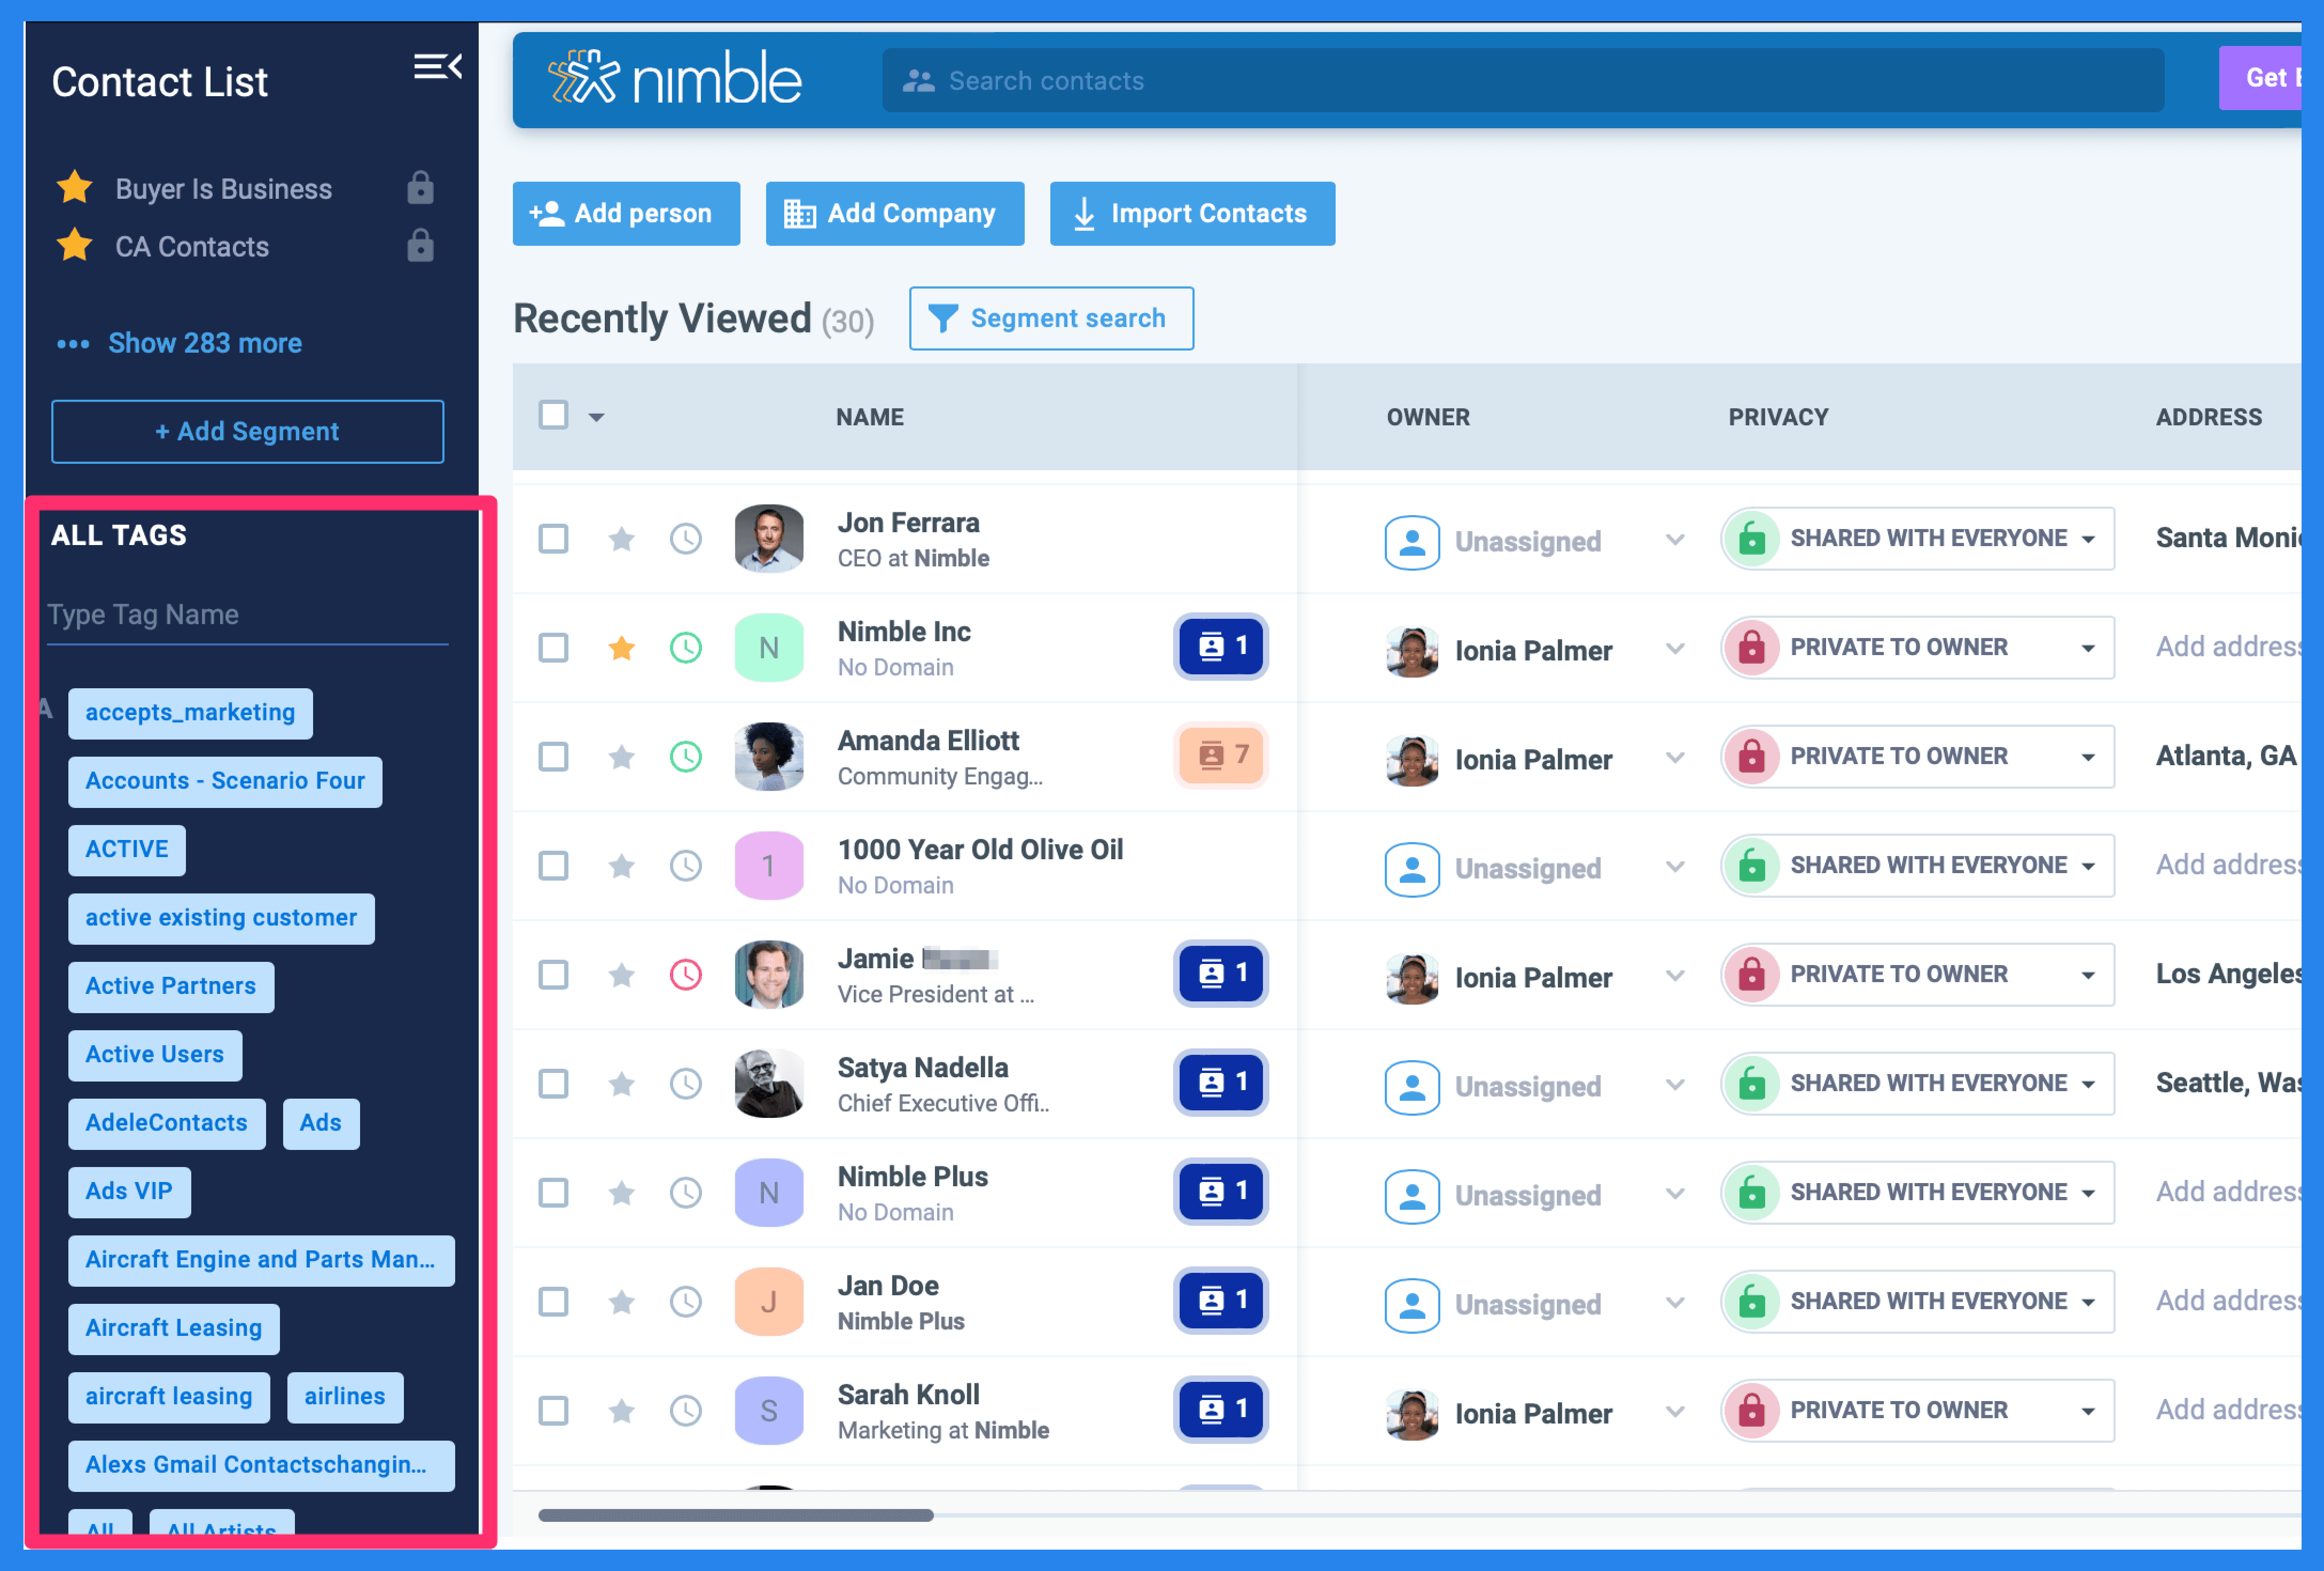The image size is (2324, 1571).
Task: Select the Active Partners tag
Action: coord(171,988)
